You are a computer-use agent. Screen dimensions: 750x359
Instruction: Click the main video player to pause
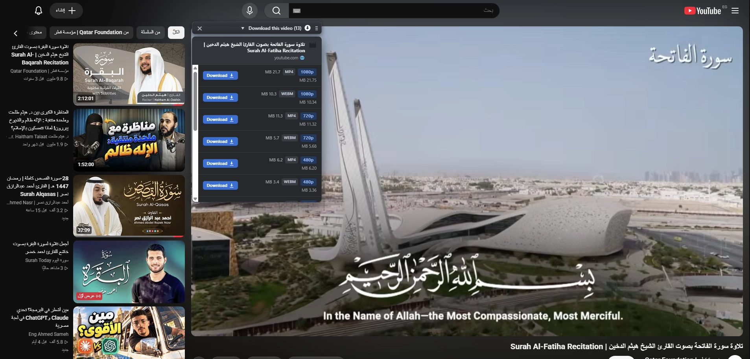point(467,181)
